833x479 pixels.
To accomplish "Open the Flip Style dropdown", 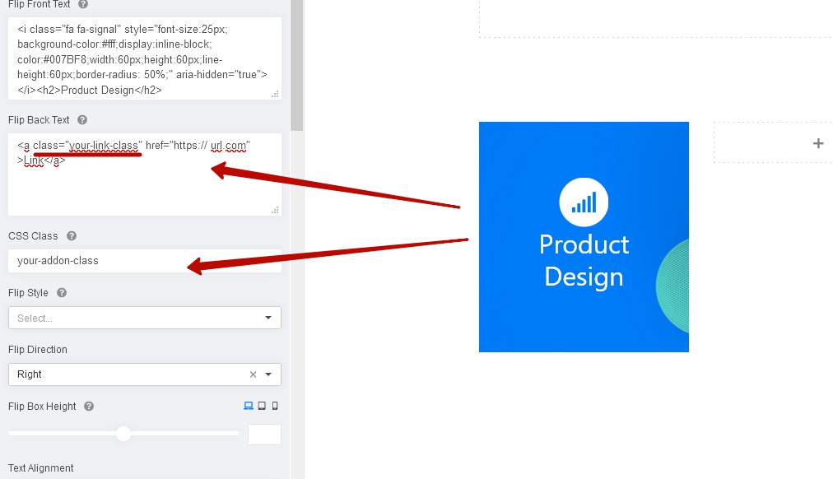I will pyautogui.click(x=144, y=318).
